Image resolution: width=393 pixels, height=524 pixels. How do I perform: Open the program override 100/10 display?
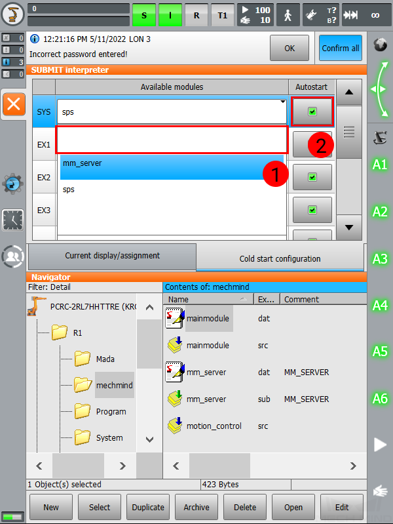point(255,15)
